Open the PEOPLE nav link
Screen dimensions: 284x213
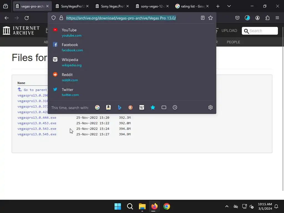(x=233, y=42)
